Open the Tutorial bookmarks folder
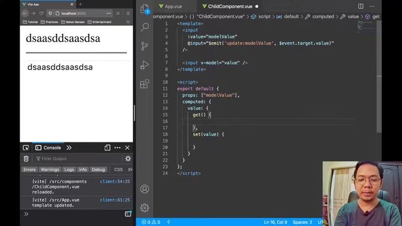Image resolution: width=402 pixels, height=226 pixels. pyautogui.click(x=30, y=22)
